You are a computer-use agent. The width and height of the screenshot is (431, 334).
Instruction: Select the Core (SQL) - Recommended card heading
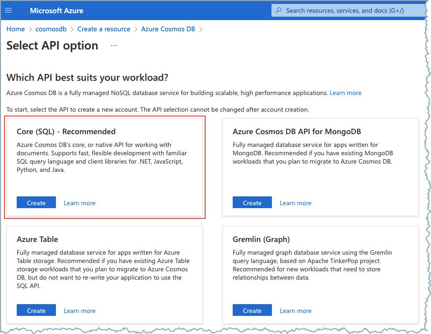click(66, 131)
